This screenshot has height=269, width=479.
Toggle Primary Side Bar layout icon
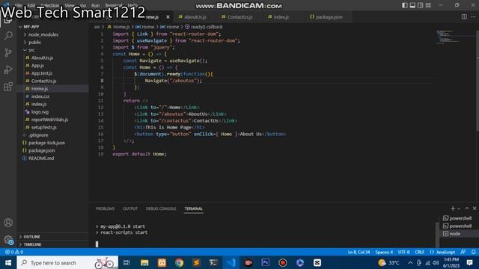404,5
